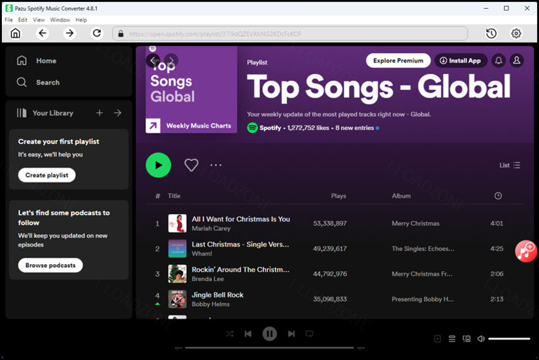Viewport: 539px width, 360px height.
Task: Sort by the duration clock column icon
Action: 498,196
